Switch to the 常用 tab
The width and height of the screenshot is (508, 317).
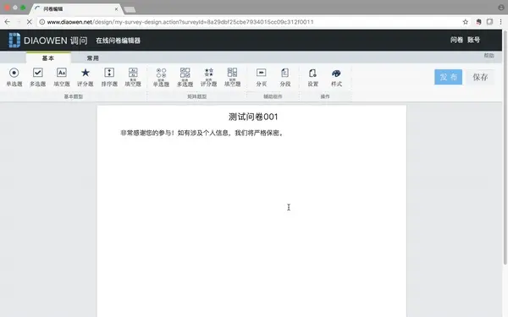point(92,57)
